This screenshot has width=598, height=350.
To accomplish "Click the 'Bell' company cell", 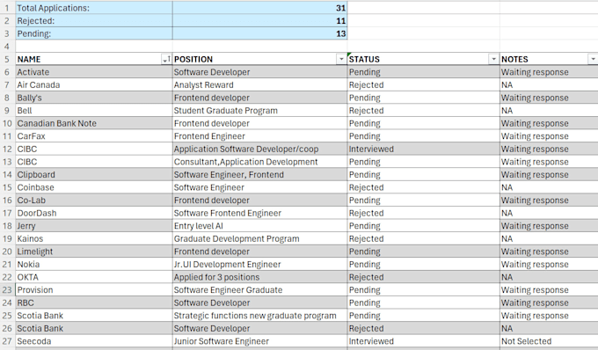I will click(94, 111).
